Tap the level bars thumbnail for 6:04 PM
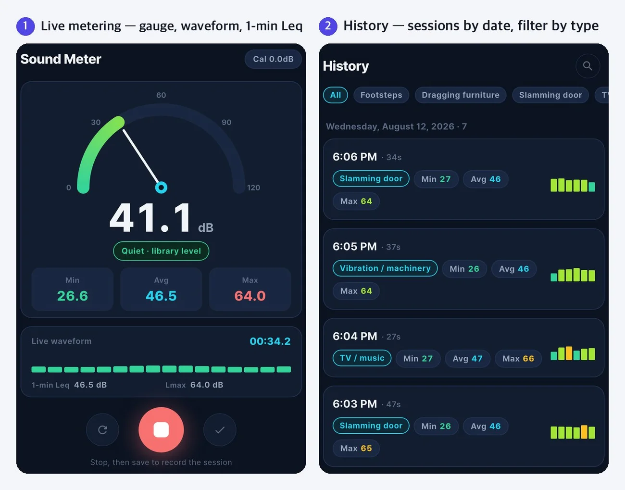Viewport: 625px width, 490px height. coord(573,353)
